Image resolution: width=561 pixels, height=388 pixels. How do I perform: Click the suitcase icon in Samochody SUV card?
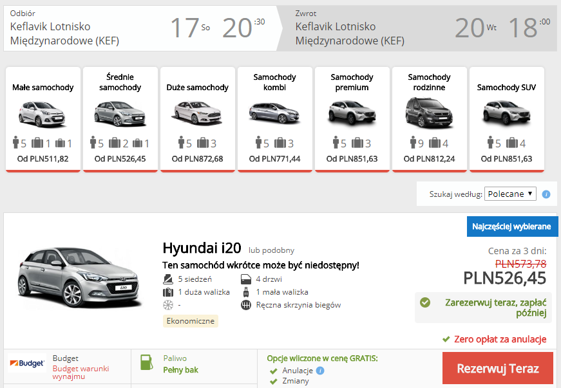(x=512, y=143)
